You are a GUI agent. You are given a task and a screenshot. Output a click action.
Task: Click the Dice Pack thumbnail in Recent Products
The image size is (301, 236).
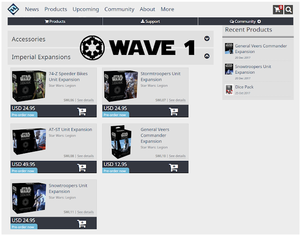229,90
